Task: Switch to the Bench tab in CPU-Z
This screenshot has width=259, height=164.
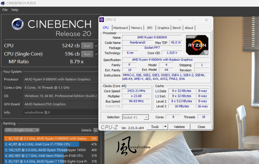Action: pyautogui.click(x=176, y=28)
